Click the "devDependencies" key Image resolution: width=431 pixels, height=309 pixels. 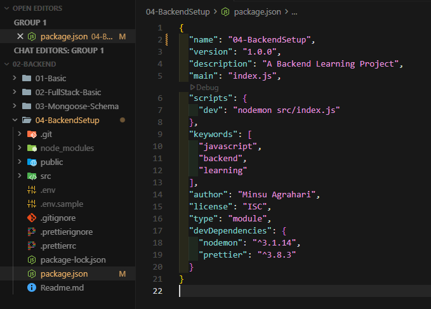click(x=230, y=231)
